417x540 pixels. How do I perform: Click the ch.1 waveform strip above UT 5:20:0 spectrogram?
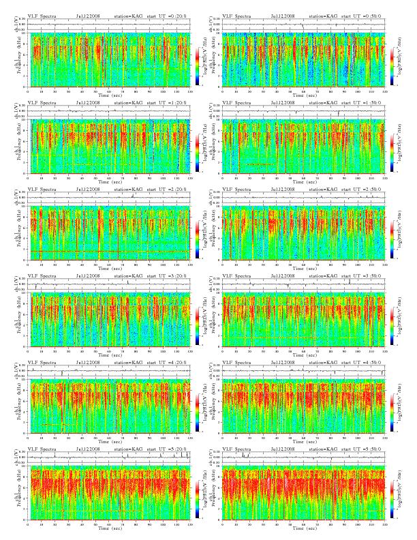click(x=109, y=457)
